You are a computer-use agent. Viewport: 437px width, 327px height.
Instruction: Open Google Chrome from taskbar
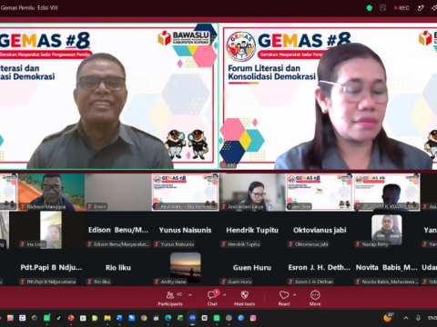click(x=144, y=318)
